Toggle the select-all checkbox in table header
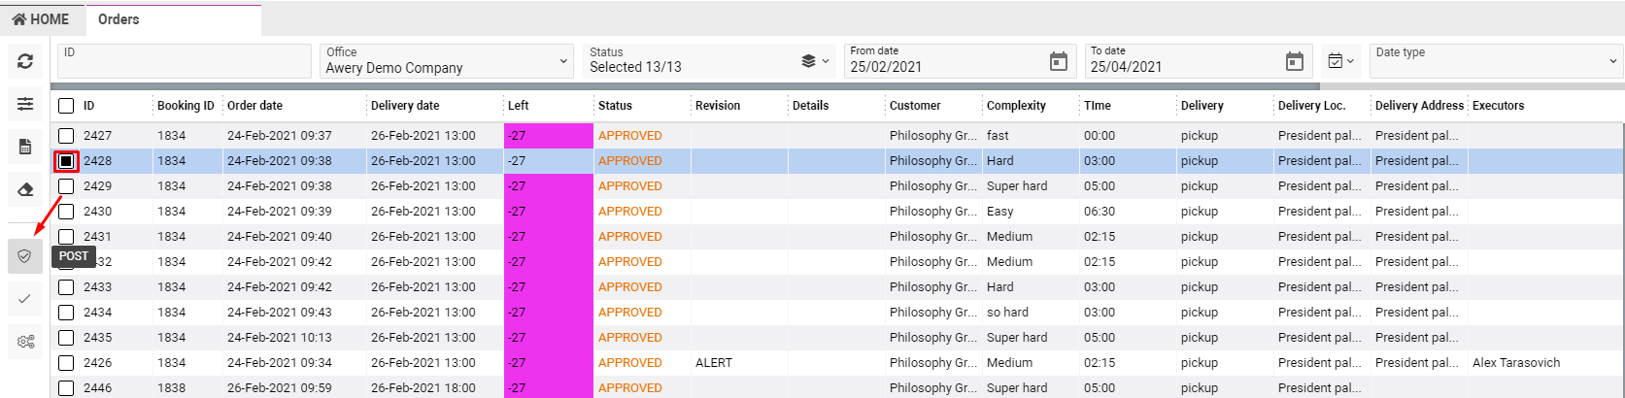The image size is (1625, 398). click(x=66, y=106)
